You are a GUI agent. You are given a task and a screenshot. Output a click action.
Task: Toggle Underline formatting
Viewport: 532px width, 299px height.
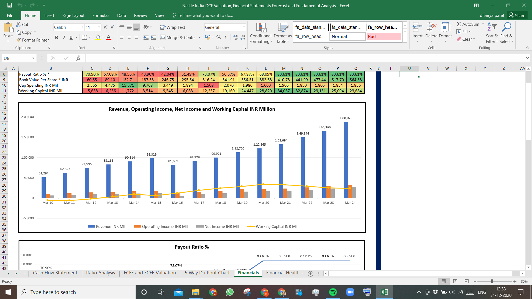click(x=71, y=37)
